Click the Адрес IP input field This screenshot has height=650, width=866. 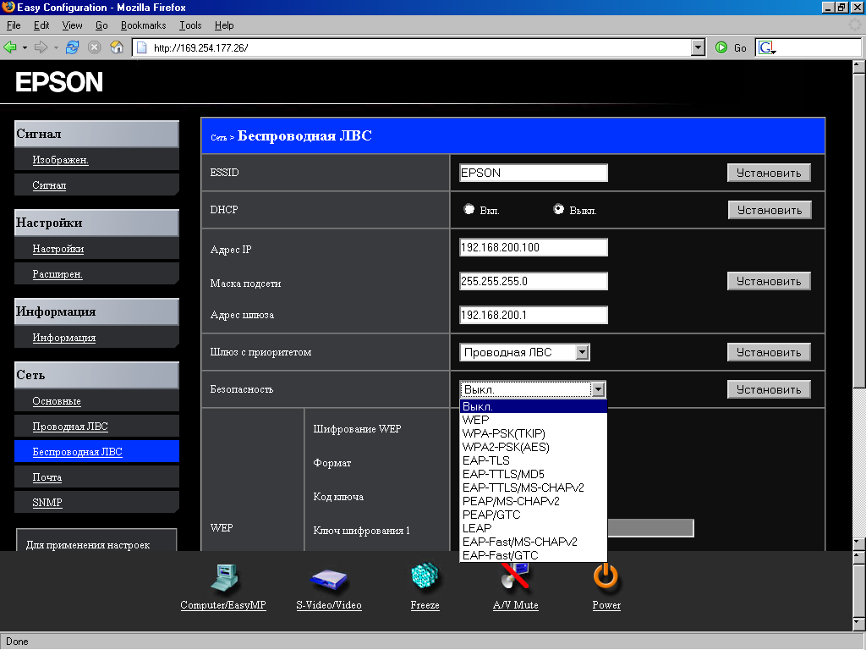[534, 247]
